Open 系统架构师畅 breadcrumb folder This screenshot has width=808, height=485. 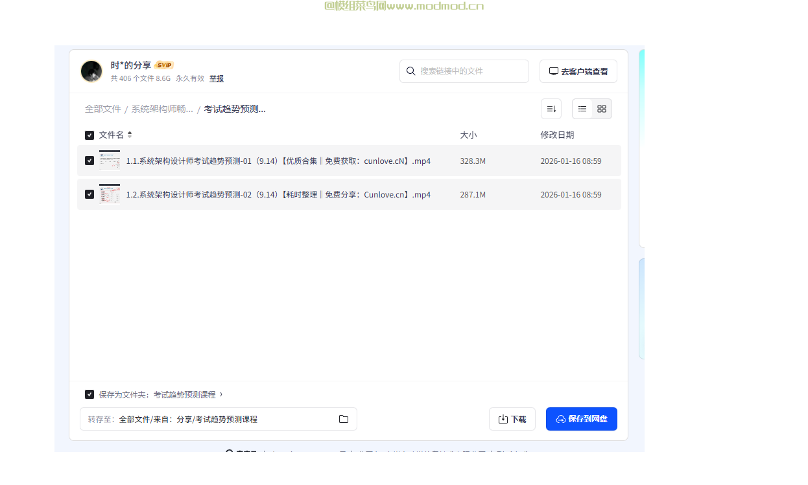(x=160, y=109)
